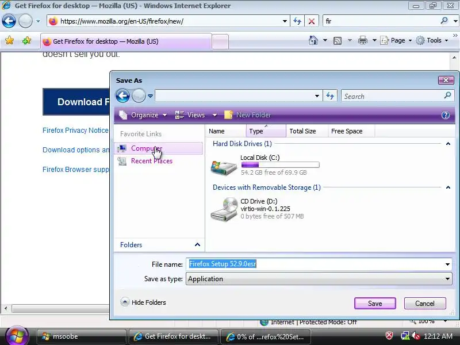Select Local Disk (C:) drive icon
The width and height of the screenshot is (460, 345).
(224, 167)
